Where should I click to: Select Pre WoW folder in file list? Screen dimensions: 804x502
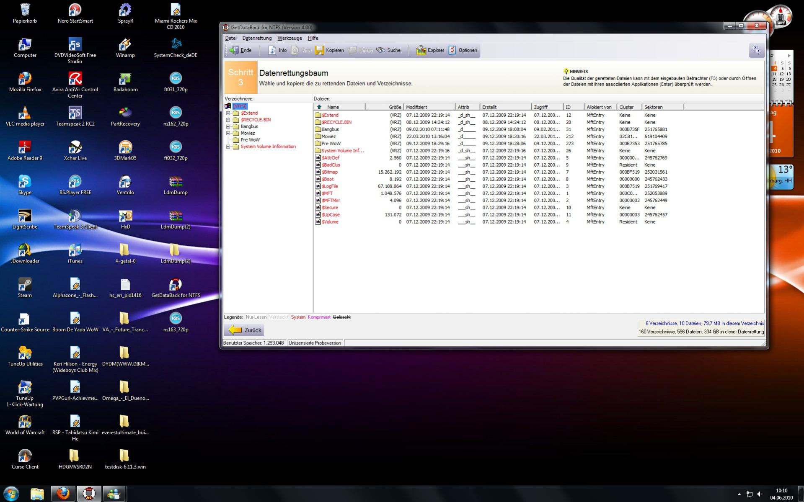[331, 144]
